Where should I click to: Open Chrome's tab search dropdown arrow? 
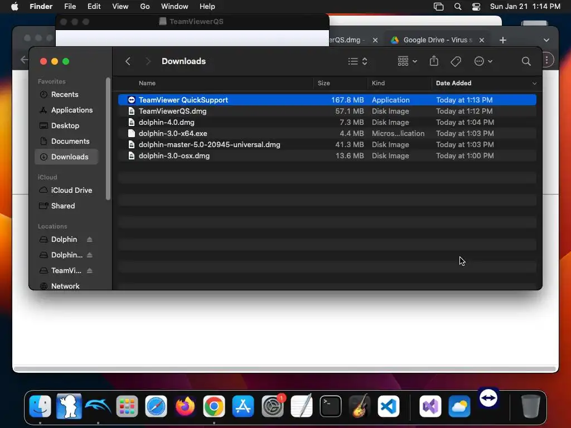pyautogui.click(x=546, y=40)
